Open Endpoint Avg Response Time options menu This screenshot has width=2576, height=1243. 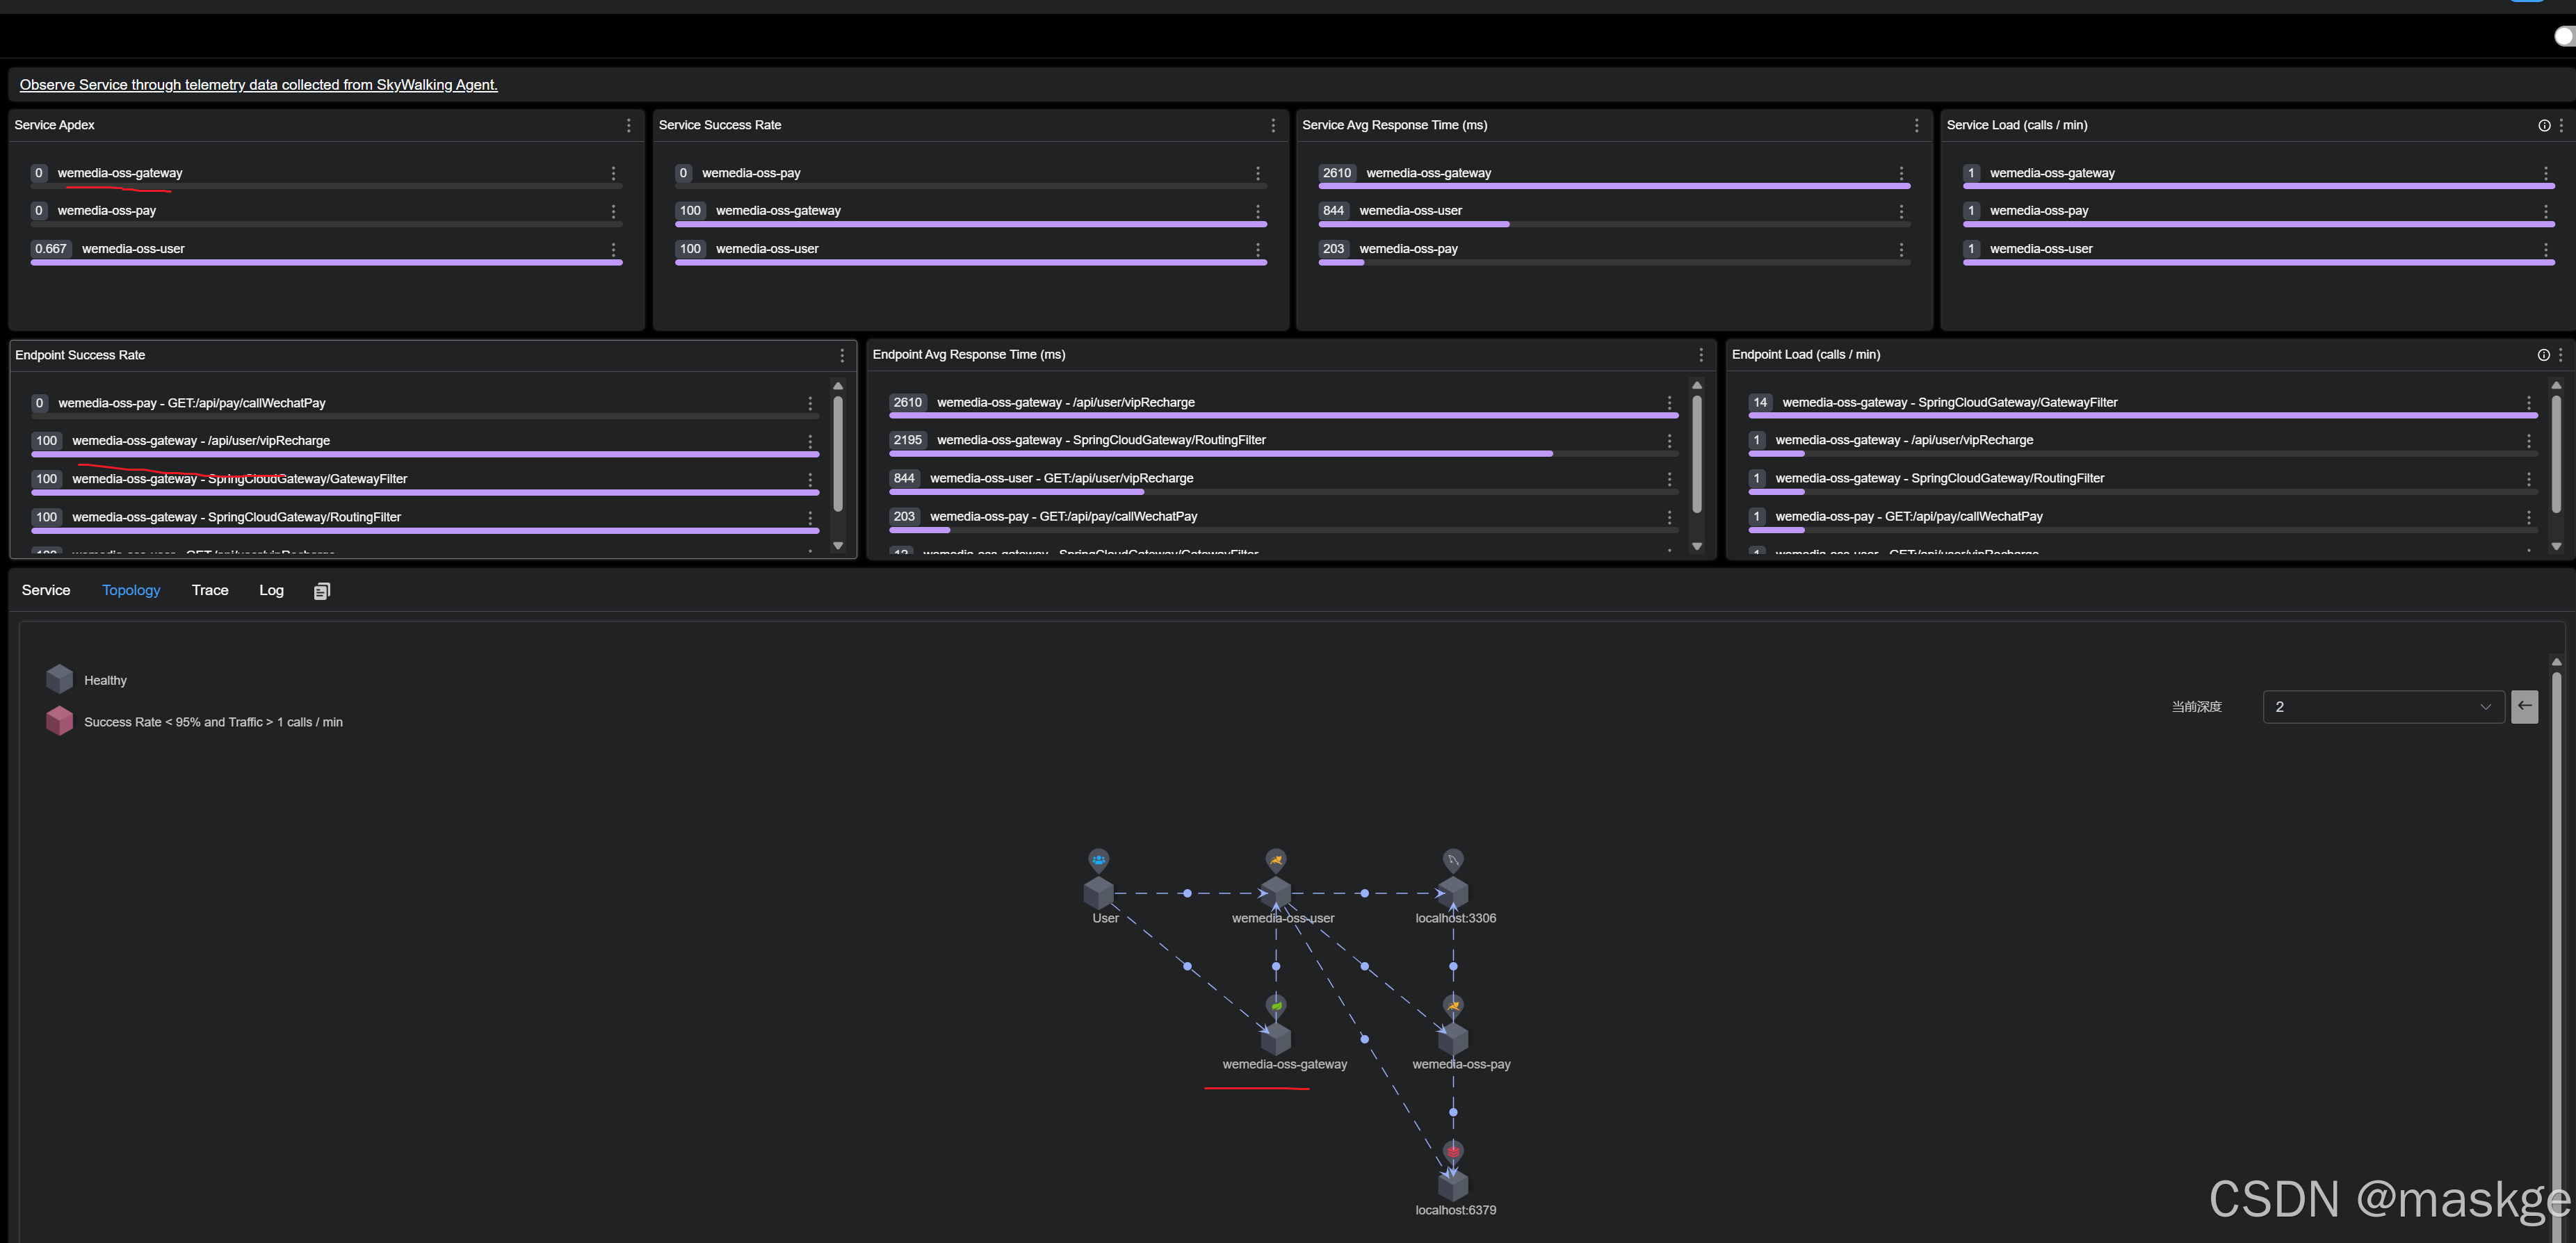(1700, 355)
